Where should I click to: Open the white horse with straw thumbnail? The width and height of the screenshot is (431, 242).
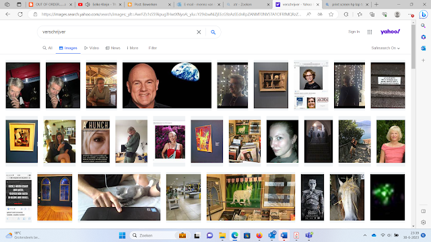point(347,197)
